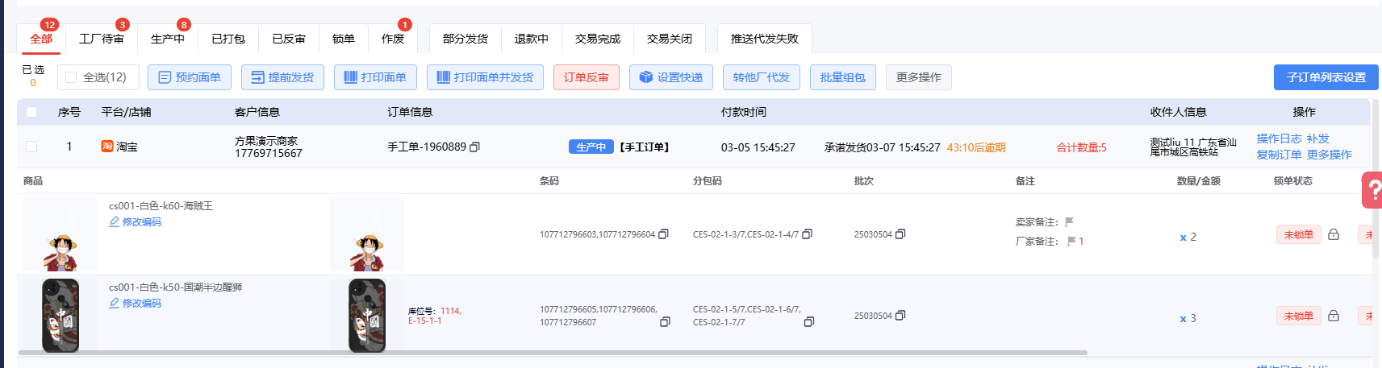Click the 转他厂代发 button
Viewport: 1382px width, 368px height.
(762, 77)
